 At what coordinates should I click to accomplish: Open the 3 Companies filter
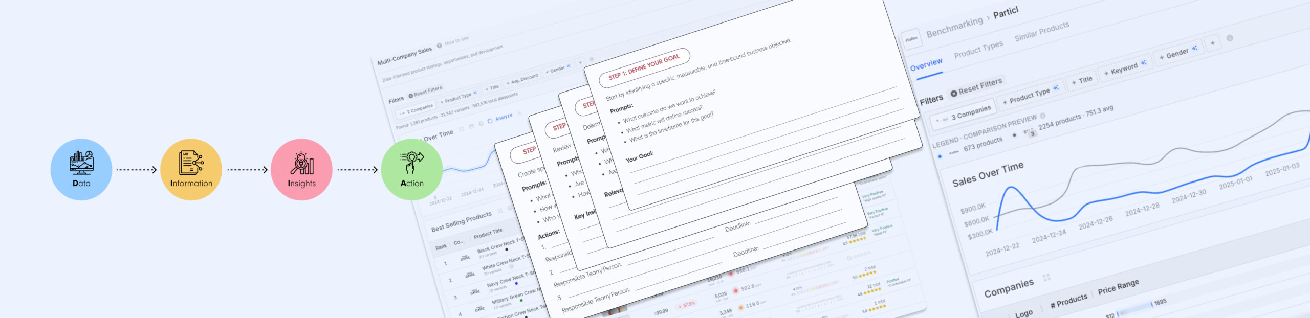coord(964,115)
